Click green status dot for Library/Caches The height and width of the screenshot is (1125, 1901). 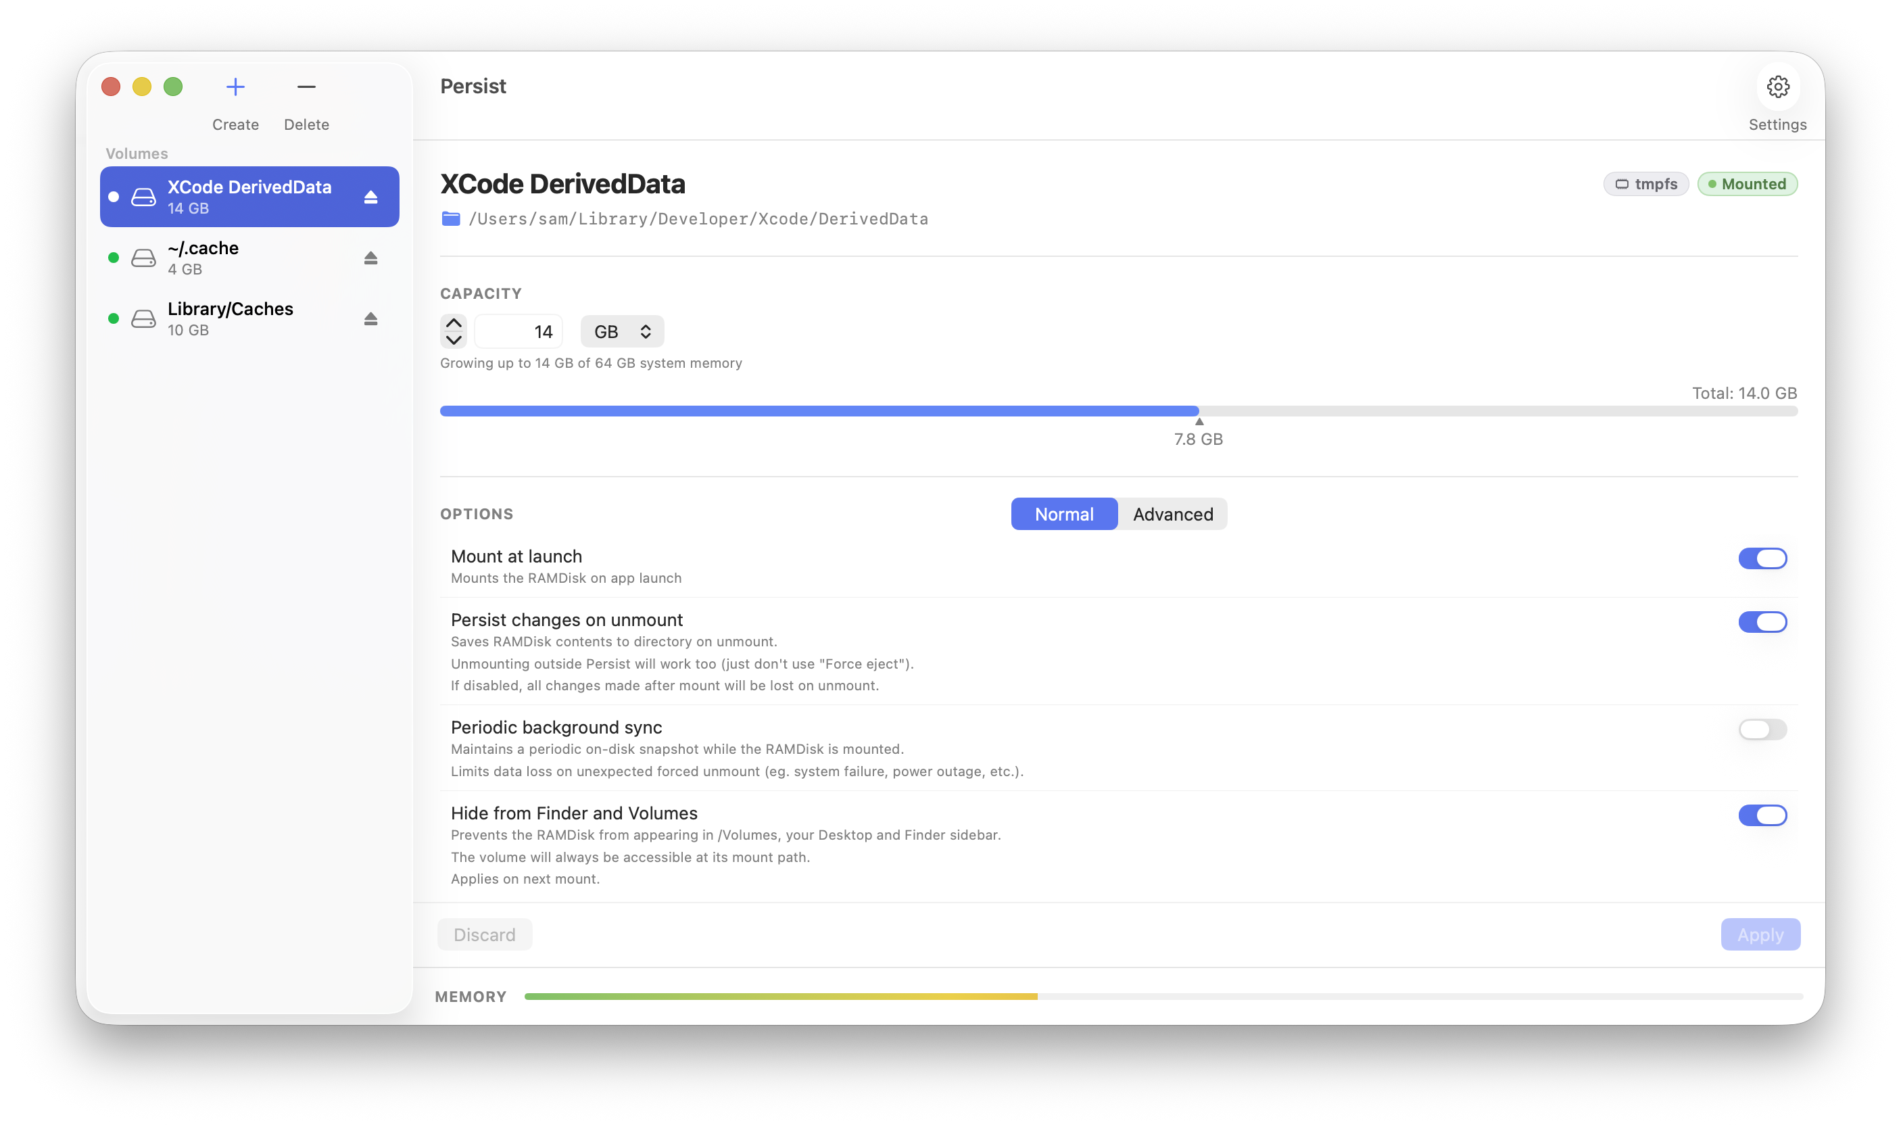click(114, 319)
